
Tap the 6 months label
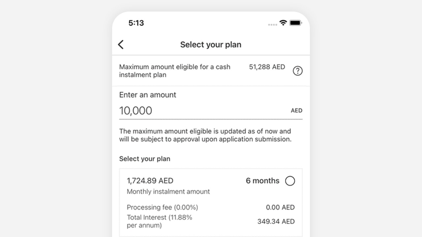click(x=262, y=181)
